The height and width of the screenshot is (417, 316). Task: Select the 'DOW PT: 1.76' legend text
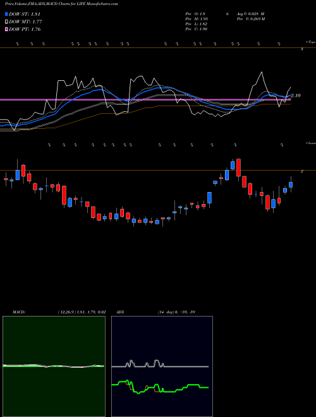pos(25,29)
